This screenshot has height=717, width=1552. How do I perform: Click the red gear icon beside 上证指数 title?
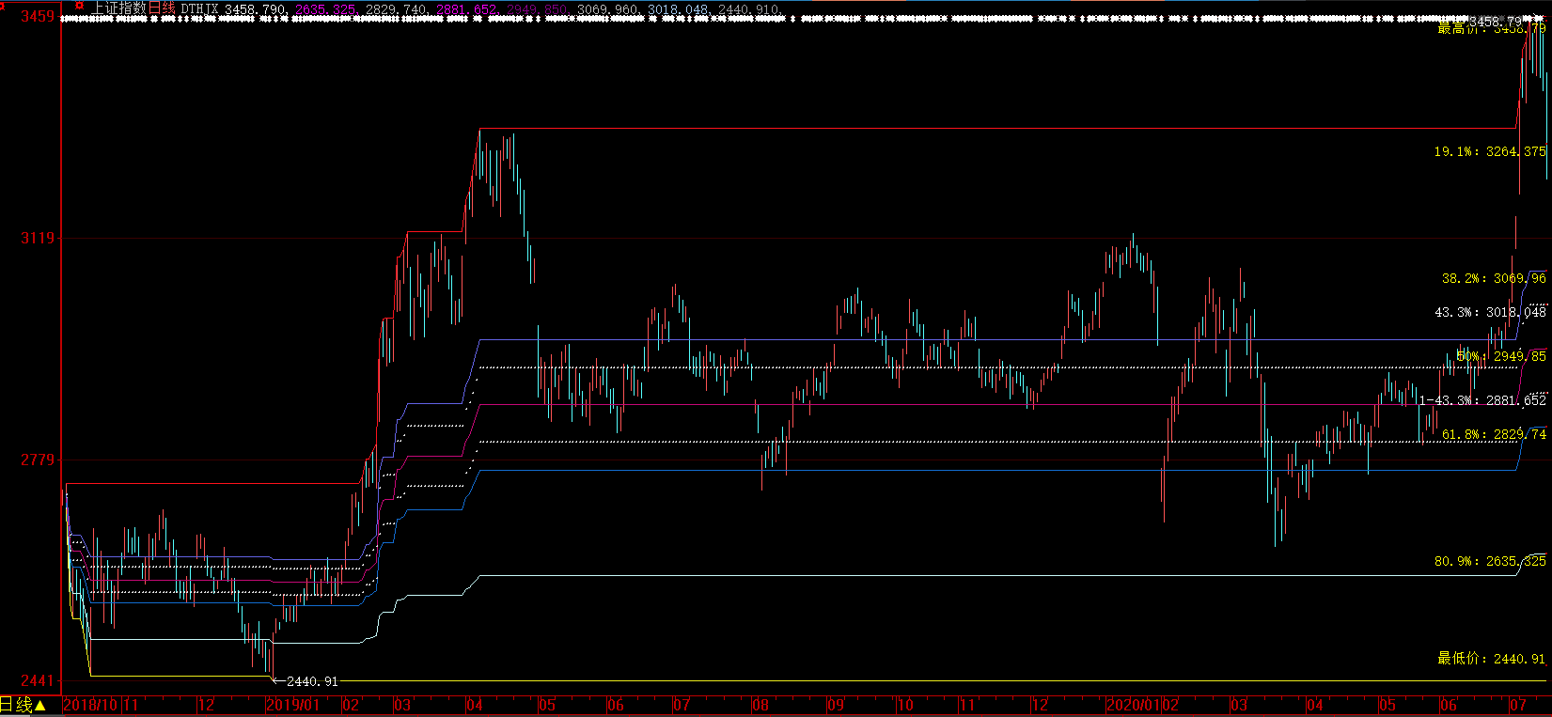(x=79, y=6)
